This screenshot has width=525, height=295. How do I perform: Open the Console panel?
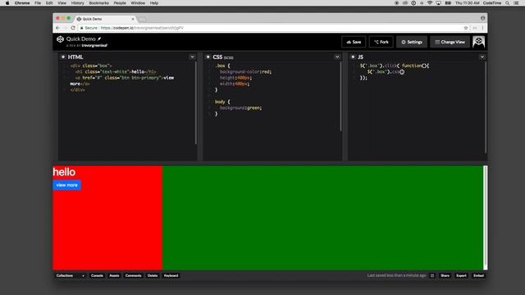[x=97, y=275]
